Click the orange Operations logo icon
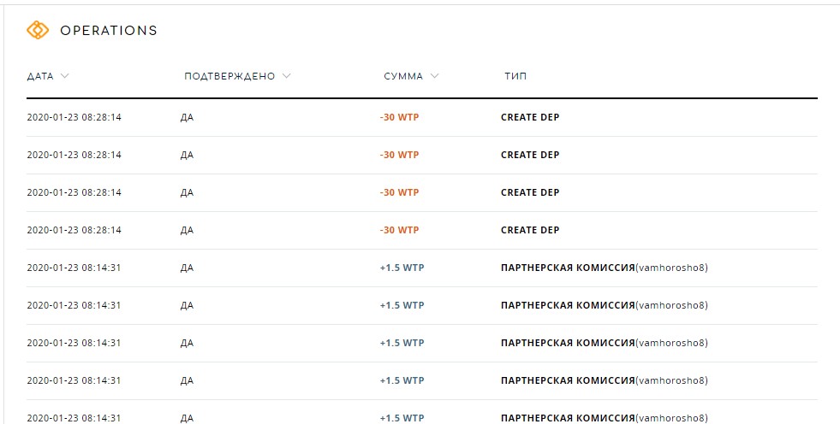This screenshot has height=424, width=840. (38, 30)
